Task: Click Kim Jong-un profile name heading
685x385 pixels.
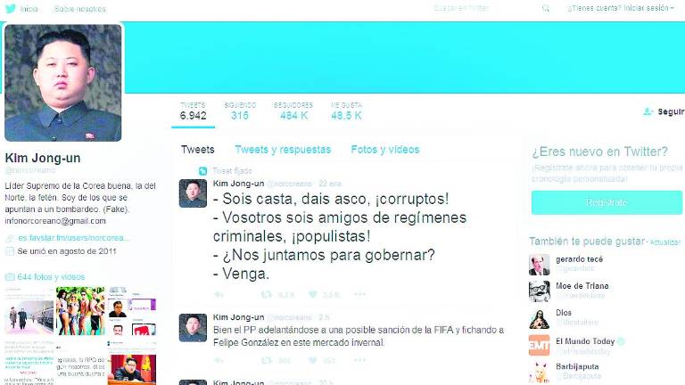Action: tap(43, 158)
